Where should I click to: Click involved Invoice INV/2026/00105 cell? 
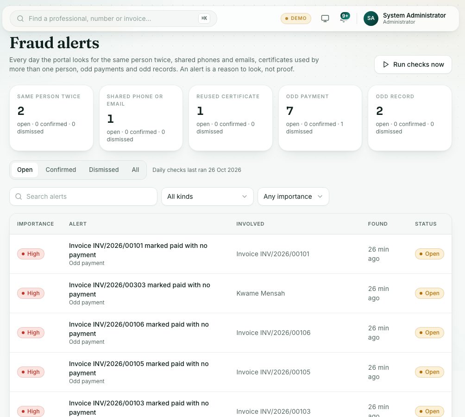273,372
